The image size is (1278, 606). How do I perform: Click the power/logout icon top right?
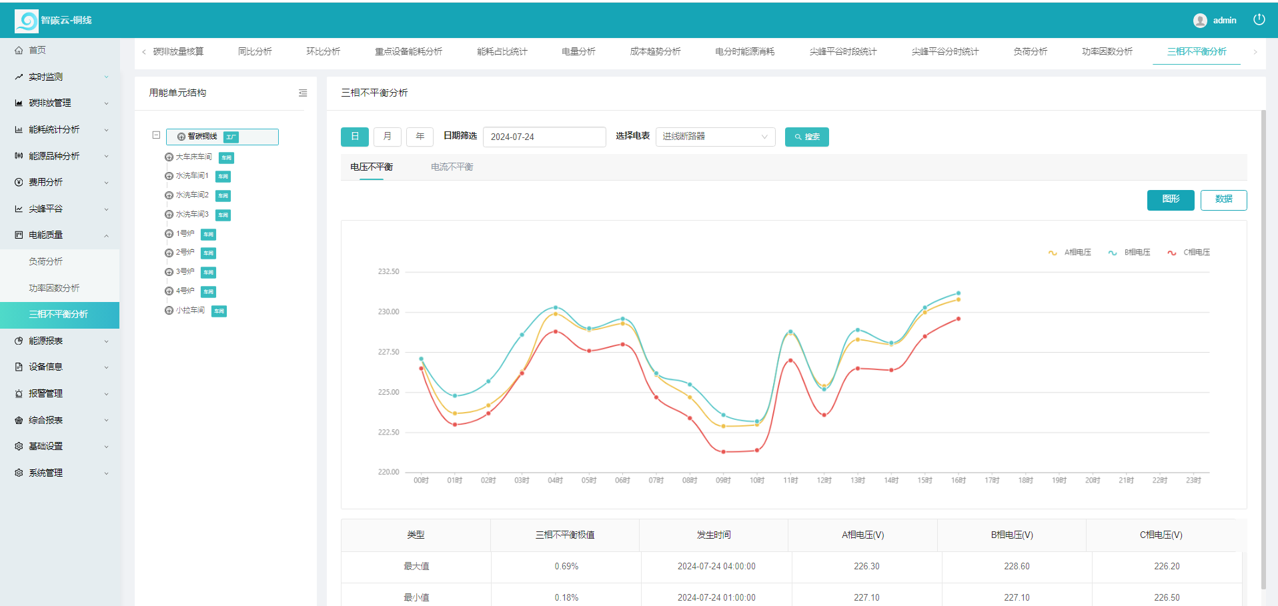pos(1259,20)
